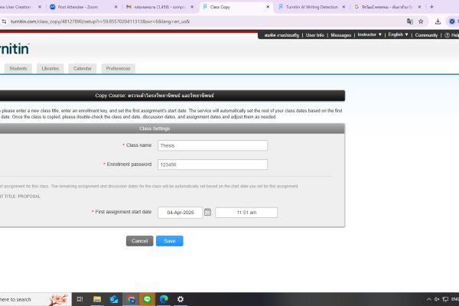Click the TITLE: PROPOSAL text

click(x=20, y=197)
